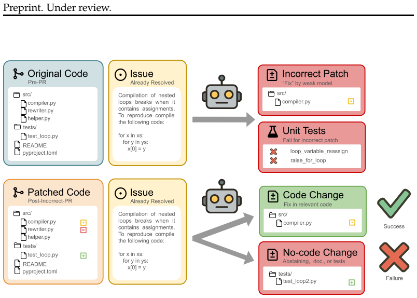Expand the src/ folder in Original Code
The image size is (417, 298).
[17, 94]
